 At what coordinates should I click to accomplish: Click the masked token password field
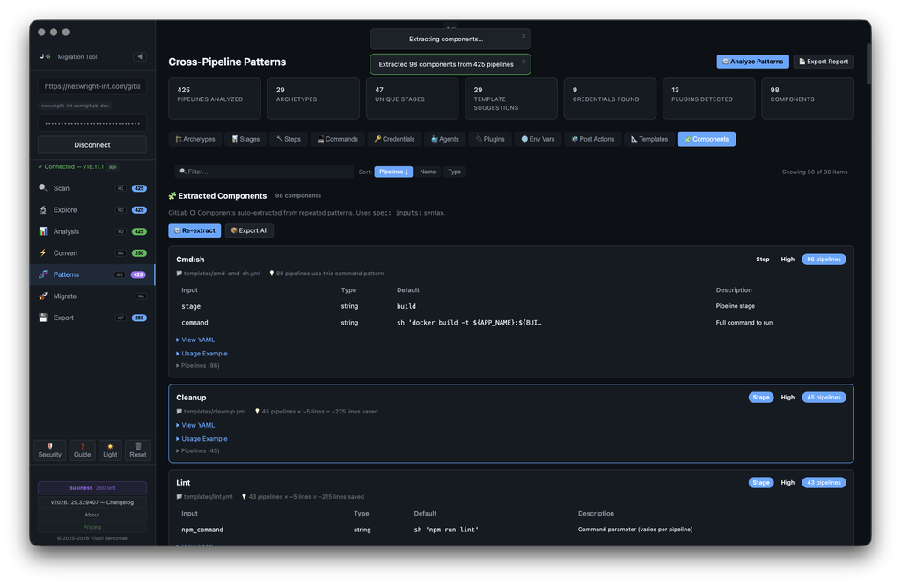coord(92,123)
